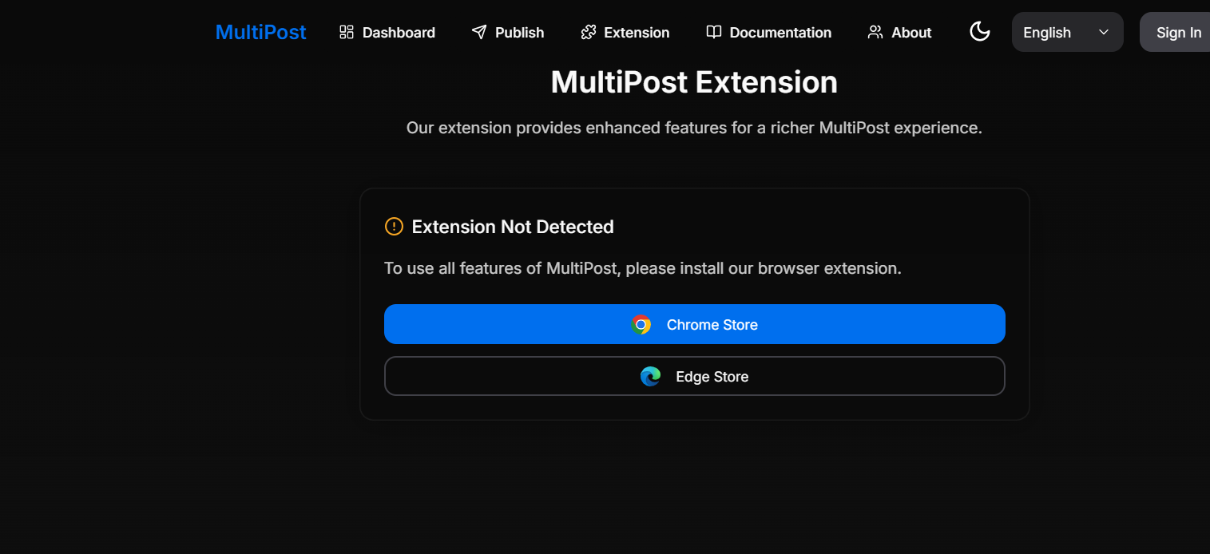Click the "please install our browser extension" text
Viewport: 1210px width, 554px height.
[x=764, y=268]
